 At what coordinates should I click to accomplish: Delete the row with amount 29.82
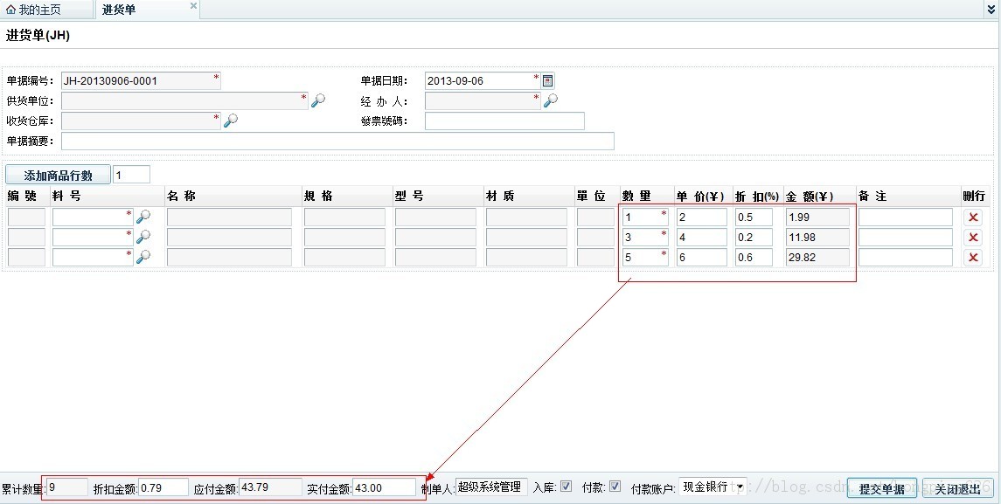tap(973, 257)
